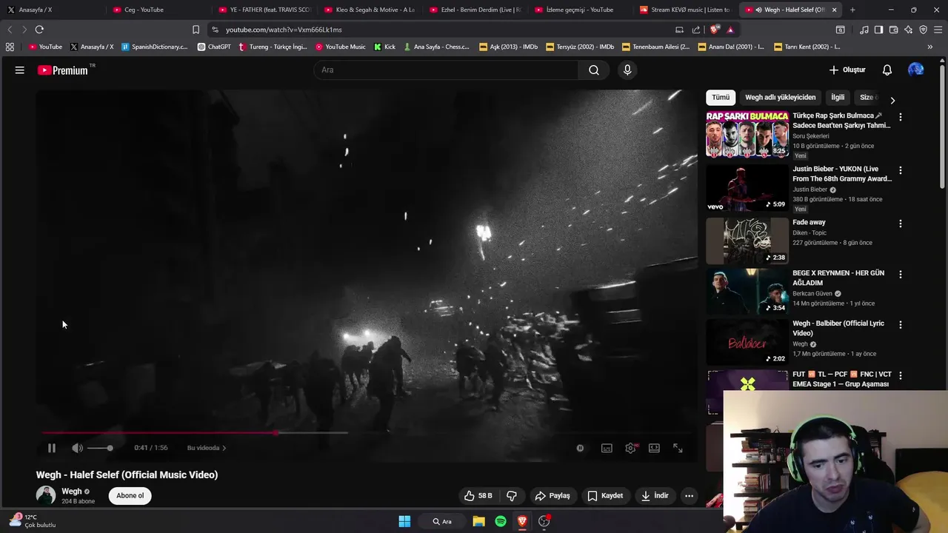
Task: Click the Paylaş share button
Action: coord(553,496)
